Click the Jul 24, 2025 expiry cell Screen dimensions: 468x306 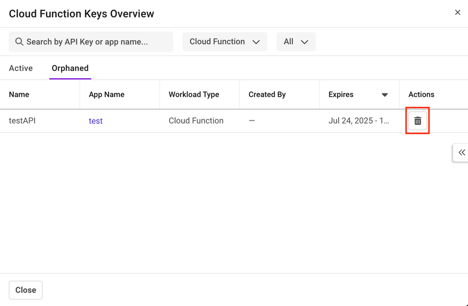(x=358, y=121)
